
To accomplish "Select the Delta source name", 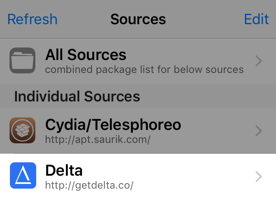I will point(64,171).
